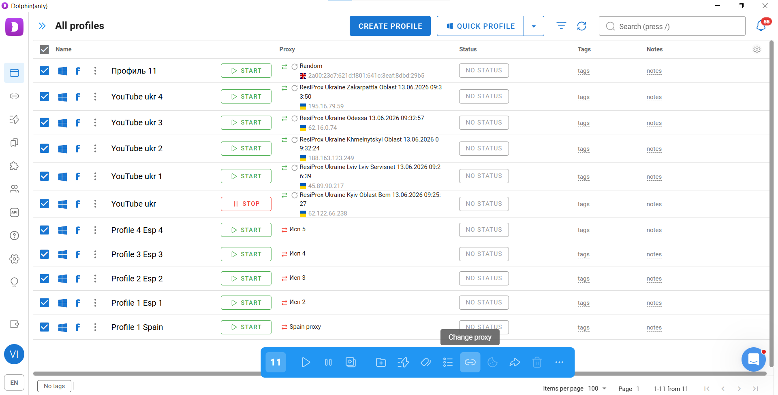Screen dimensions: 778x395
Task: Uncheck the YouTube ukr 1 checkbox
Action: coord(45,176)
